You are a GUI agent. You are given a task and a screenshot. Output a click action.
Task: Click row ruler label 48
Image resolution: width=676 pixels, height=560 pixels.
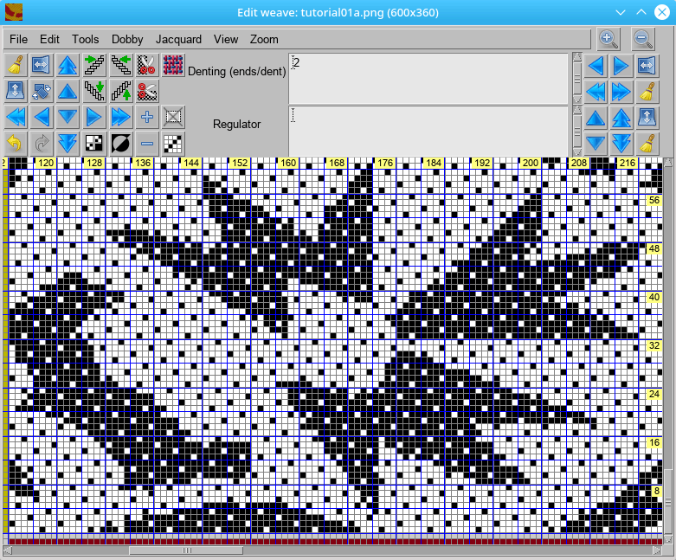tap(654, 248)
